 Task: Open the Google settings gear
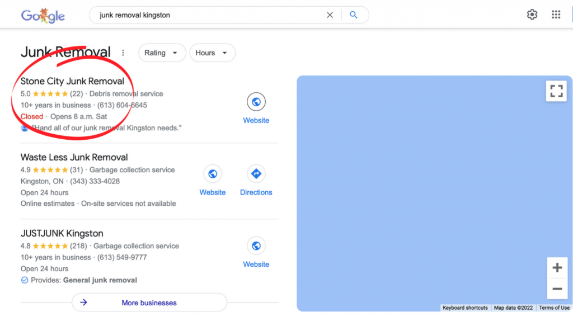pyautogui.click(x=532, y=15)
